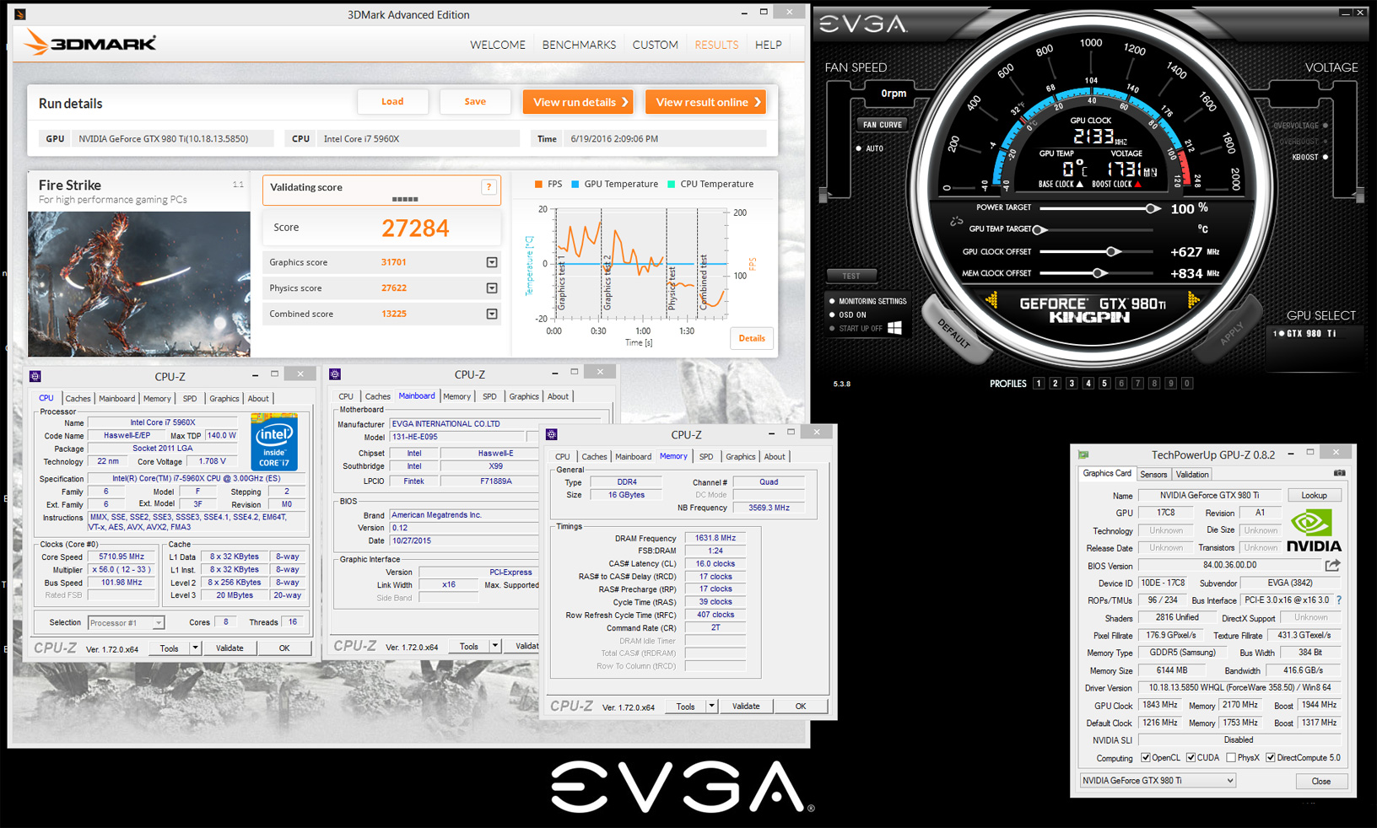The image size is (1377, 828).
Task: Select EVGA profile slot 5
Action: (x=1104, y=384)
